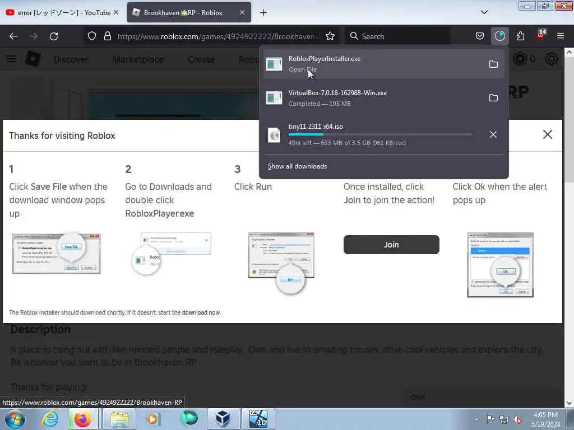
Task: Open the tracking protection shield icon
Action: [92, 36]
